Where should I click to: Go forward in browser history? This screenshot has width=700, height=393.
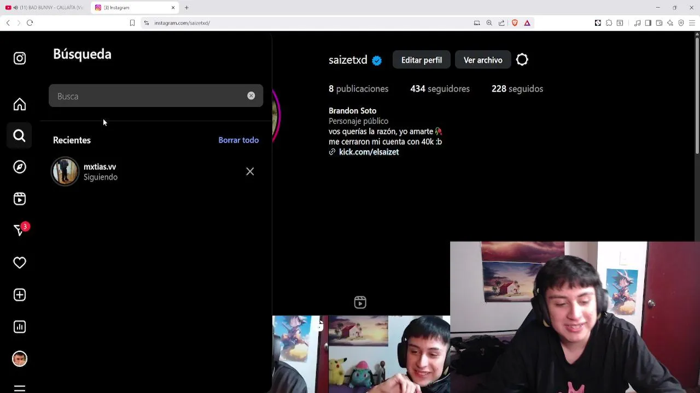pyautogui.click(x=19, y=23)
